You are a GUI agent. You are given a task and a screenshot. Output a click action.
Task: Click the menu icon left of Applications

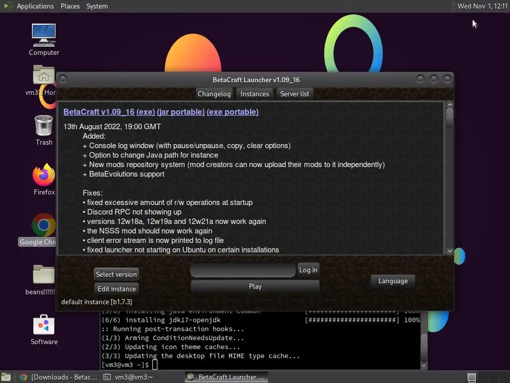tap(8, 6)
